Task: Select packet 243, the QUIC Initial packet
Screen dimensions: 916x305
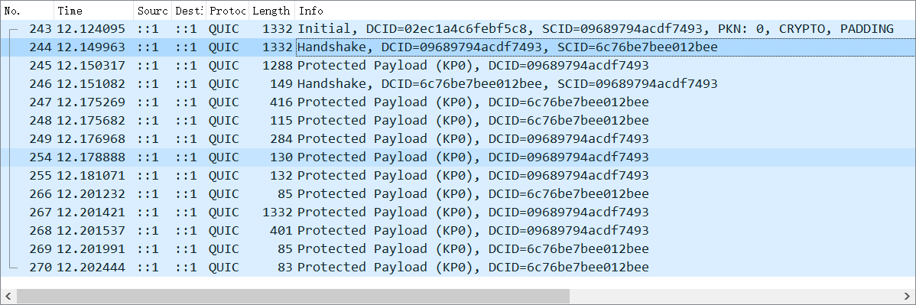Action: [x=458, y=28]
